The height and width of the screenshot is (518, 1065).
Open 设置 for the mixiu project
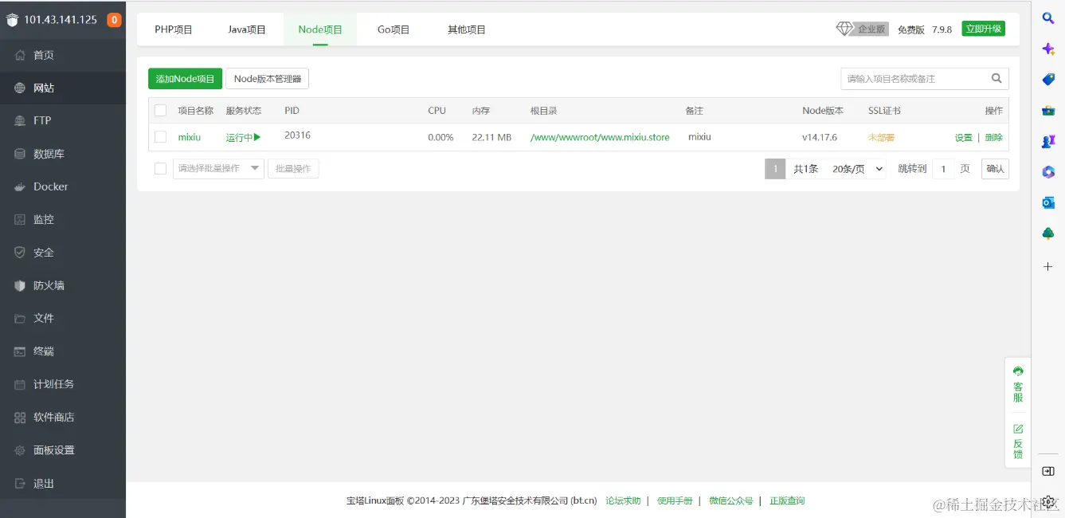point(964,137)
